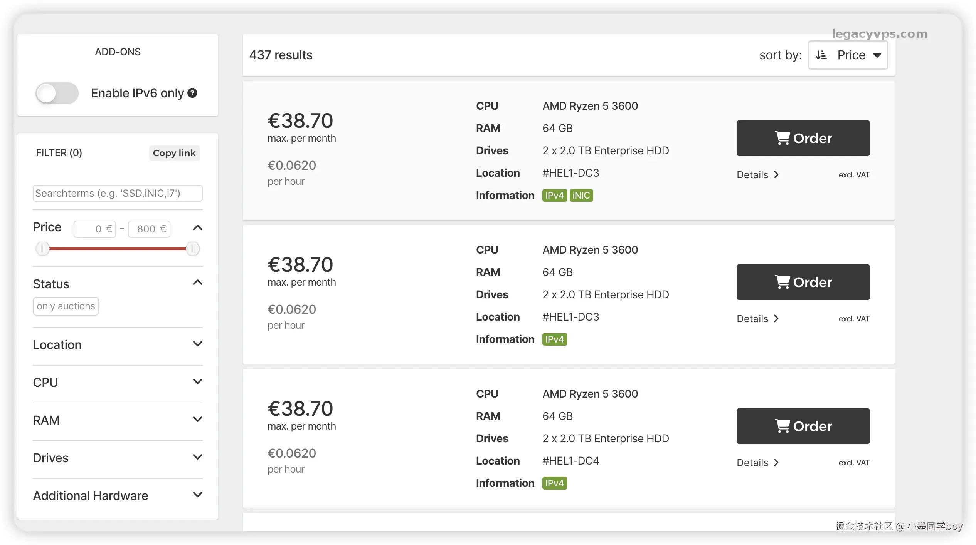Click Details arrow for first server
976x545 pixels.
click(776, 175)
